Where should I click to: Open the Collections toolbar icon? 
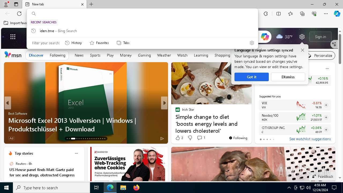(302, 14)
